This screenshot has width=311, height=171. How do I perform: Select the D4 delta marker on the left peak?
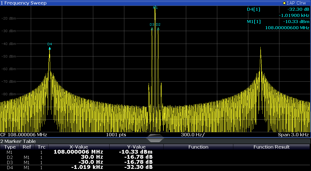(x=50, y=48)
